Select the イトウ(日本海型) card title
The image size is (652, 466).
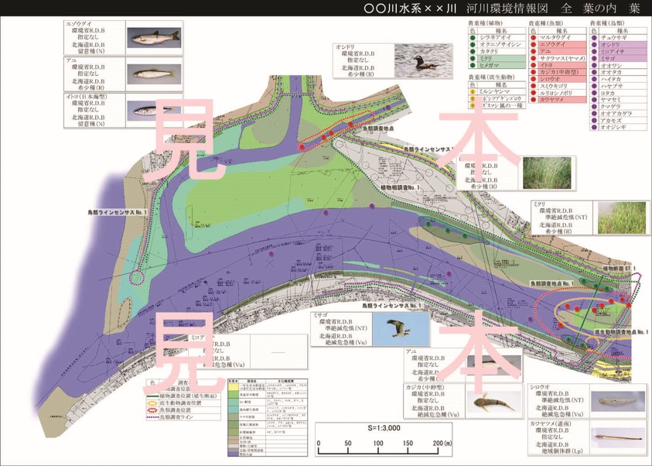tap(86, 97)
